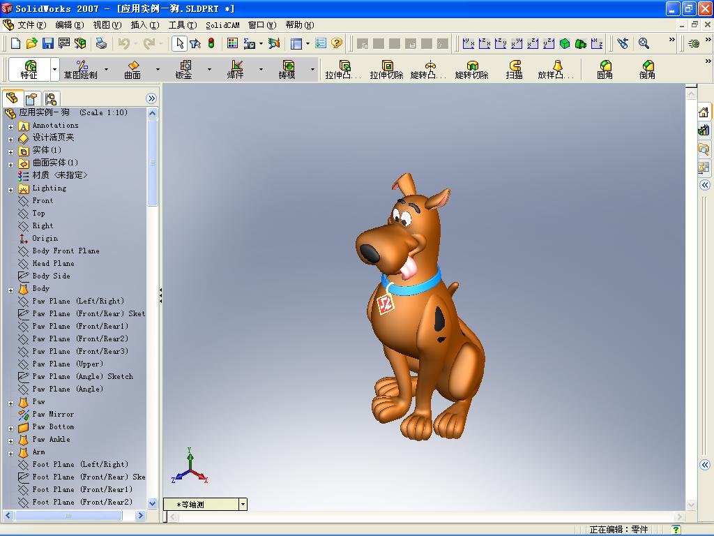The width and height of the screenshot is (714, 536).
Task: Open the 插入(I) menu
Action: pyautogui.click(x=145, y=25)
